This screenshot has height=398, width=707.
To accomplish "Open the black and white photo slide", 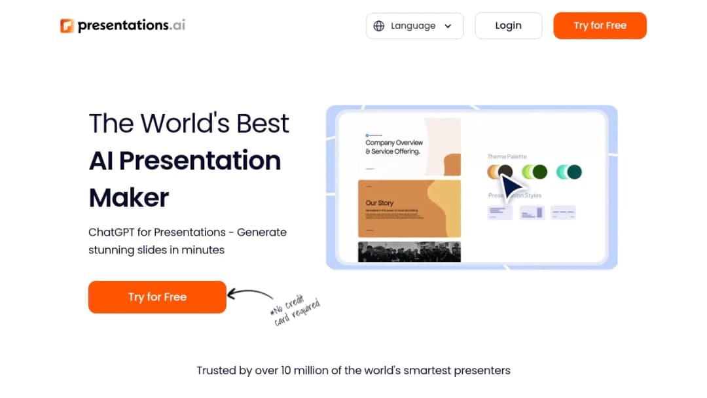I will [409, 251].
